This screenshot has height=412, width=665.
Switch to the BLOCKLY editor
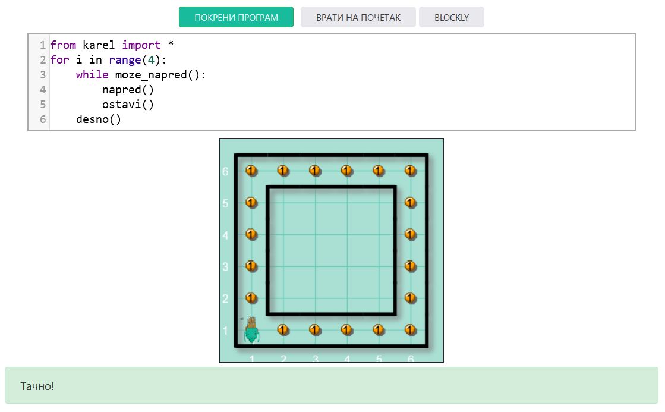[x=451, y=17]
